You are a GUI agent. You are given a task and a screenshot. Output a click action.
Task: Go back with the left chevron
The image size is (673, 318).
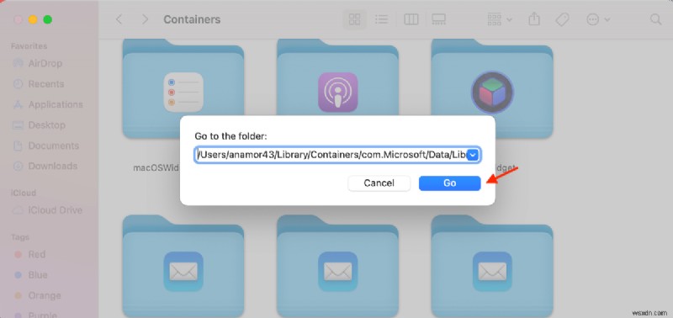point(119,19)
